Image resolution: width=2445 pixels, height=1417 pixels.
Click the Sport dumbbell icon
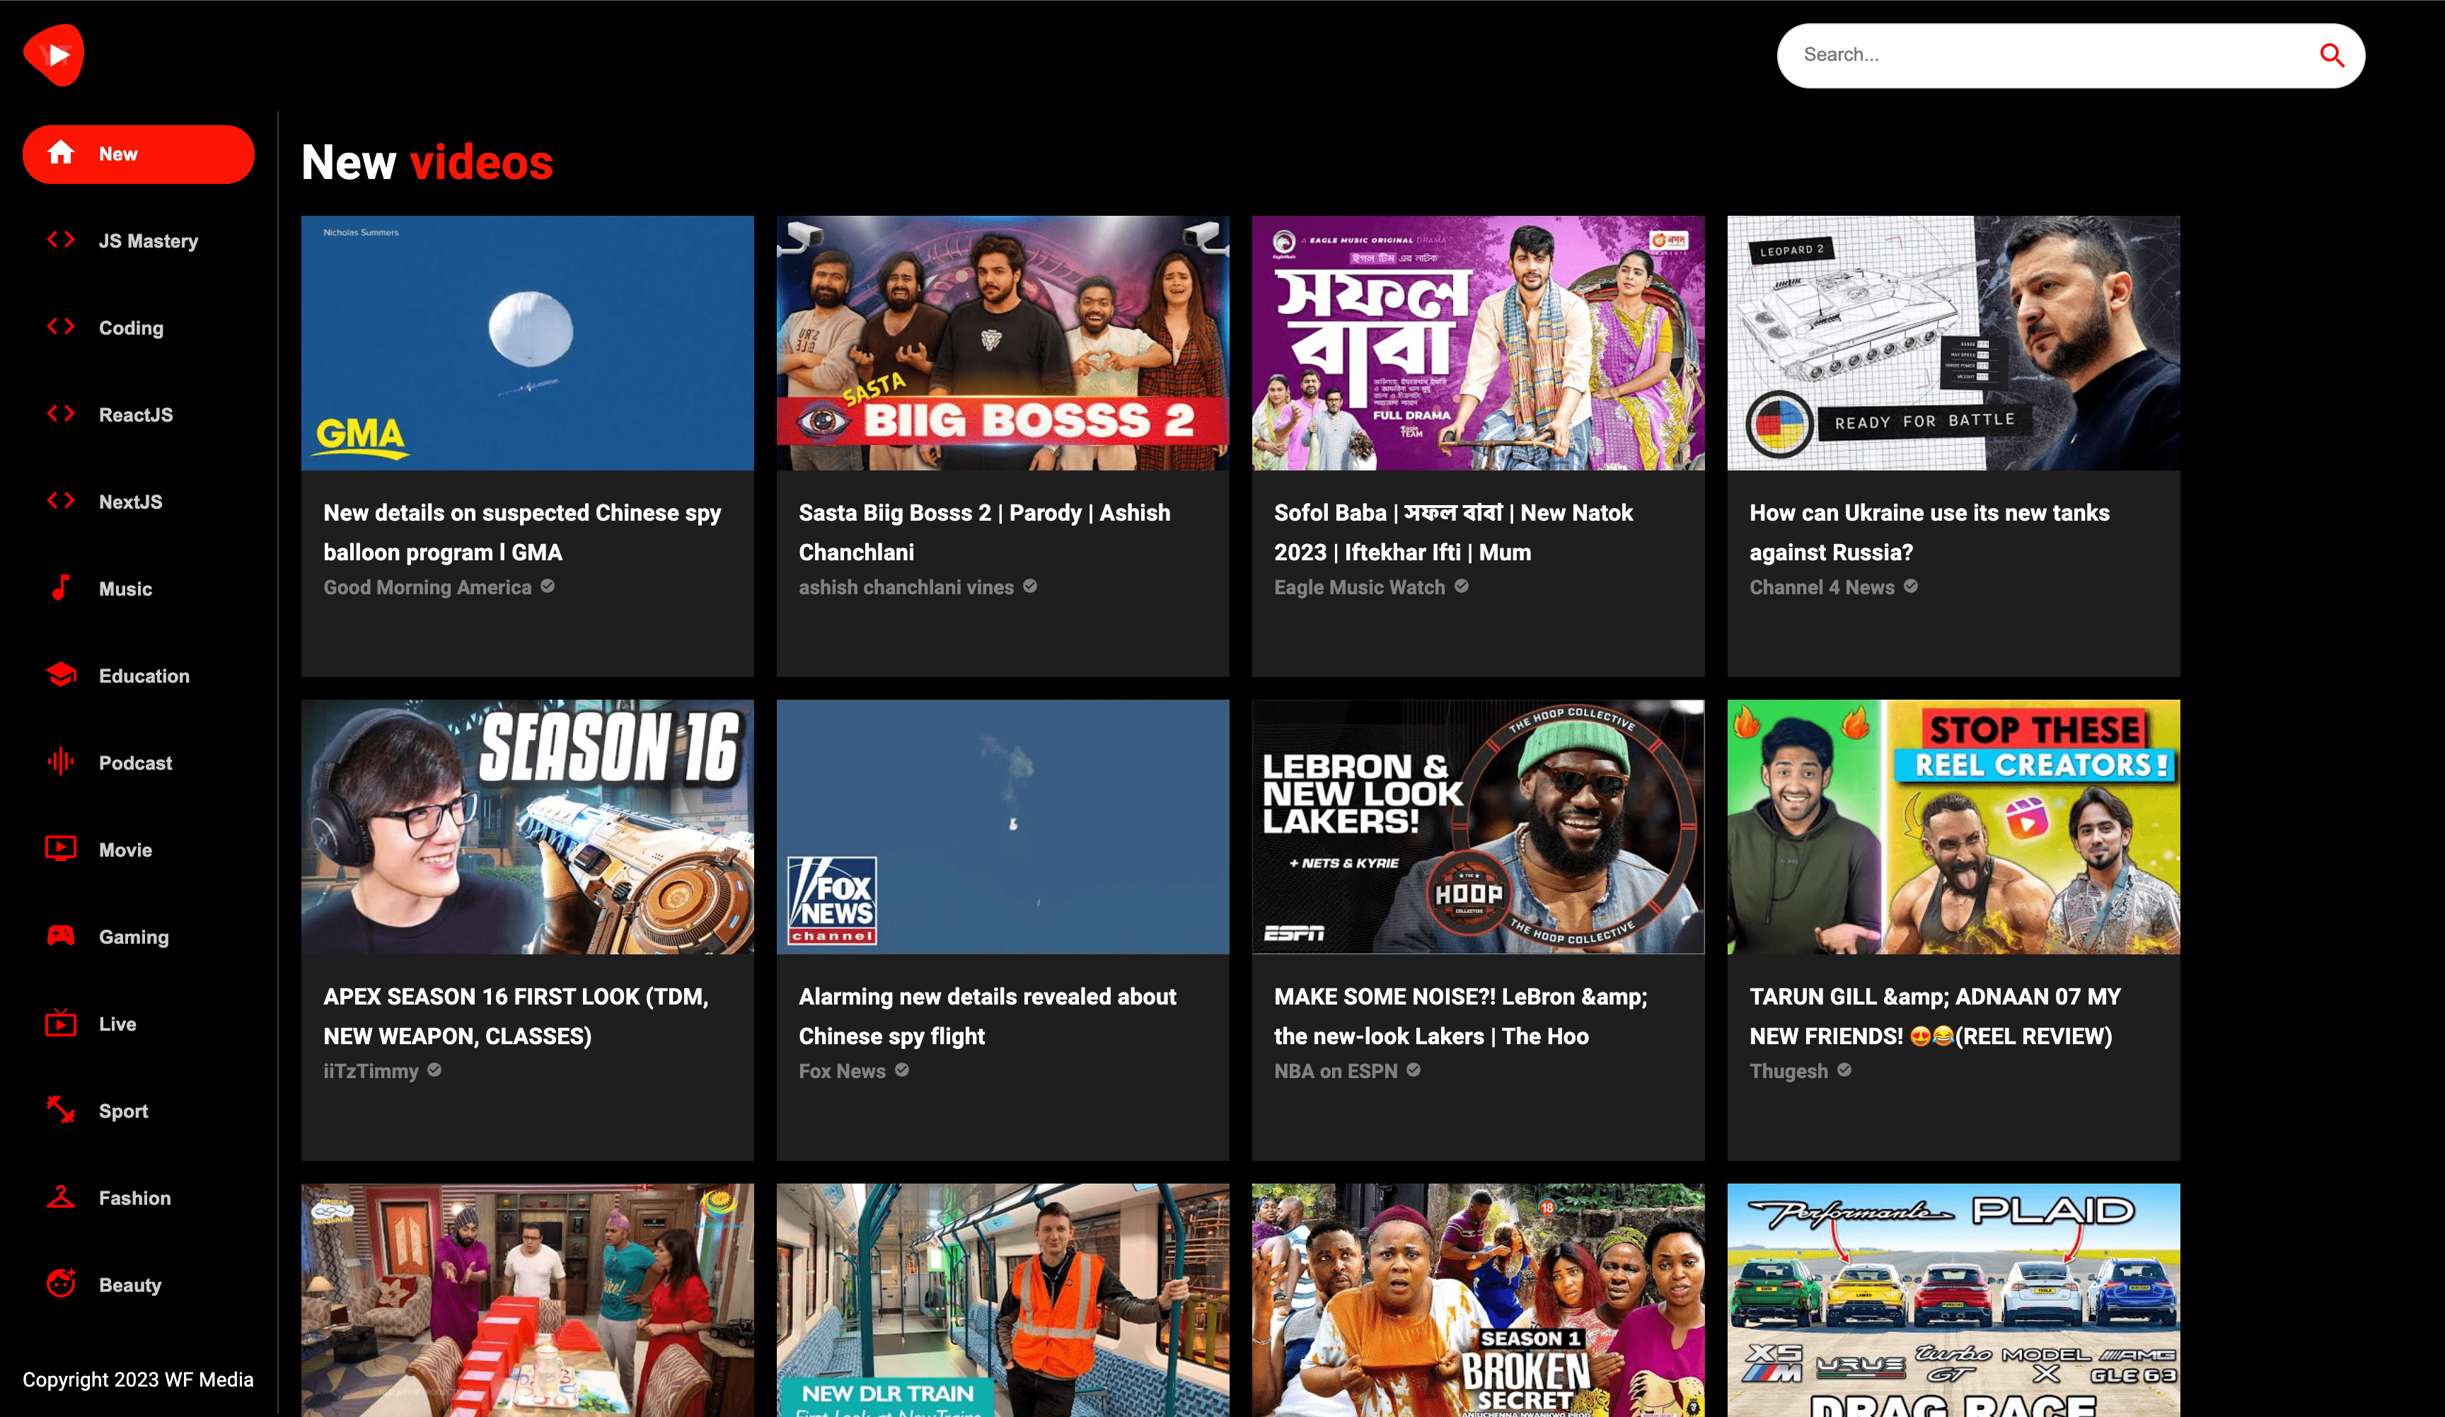tap(61, 1109)
